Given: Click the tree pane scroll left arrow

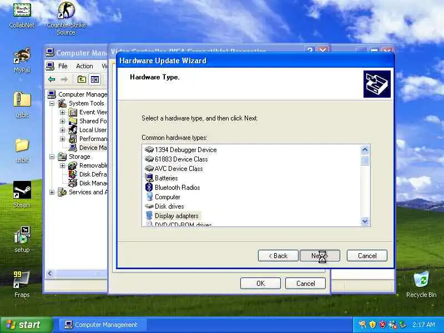Looking at the screenshot, I should pos(50,273).
